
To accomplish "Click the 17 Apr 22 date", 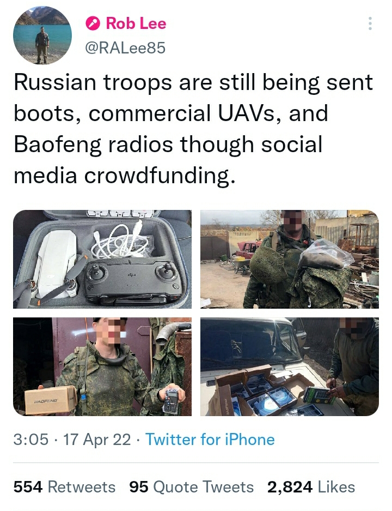I will pos(97,440).
